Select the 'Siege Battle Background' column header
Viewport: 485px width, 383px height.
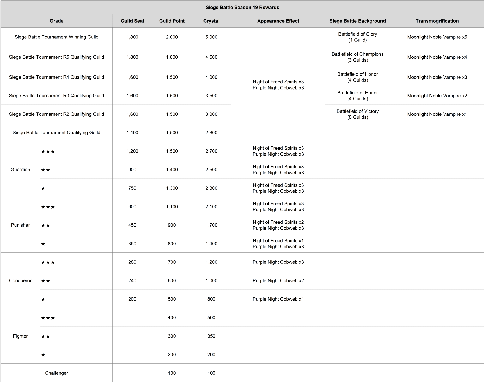[358, 21]
